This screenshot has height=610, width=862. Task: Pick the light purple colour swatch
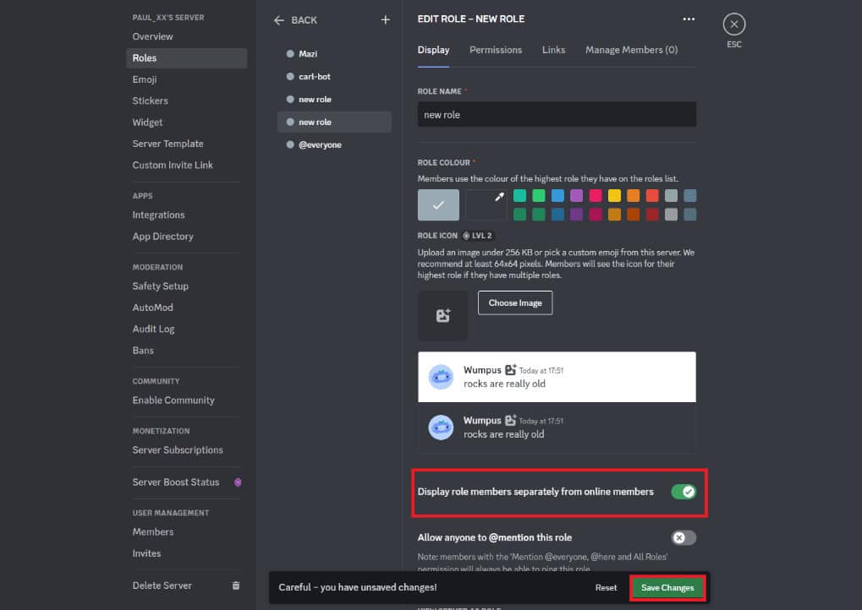point(576,195)
